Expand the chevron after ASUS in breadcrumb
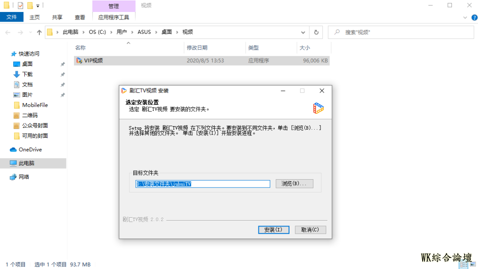 coord(156,32)
